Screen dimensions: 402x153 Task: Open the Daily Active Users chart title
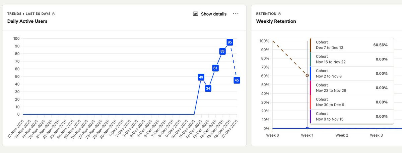(x=27, y=21)
